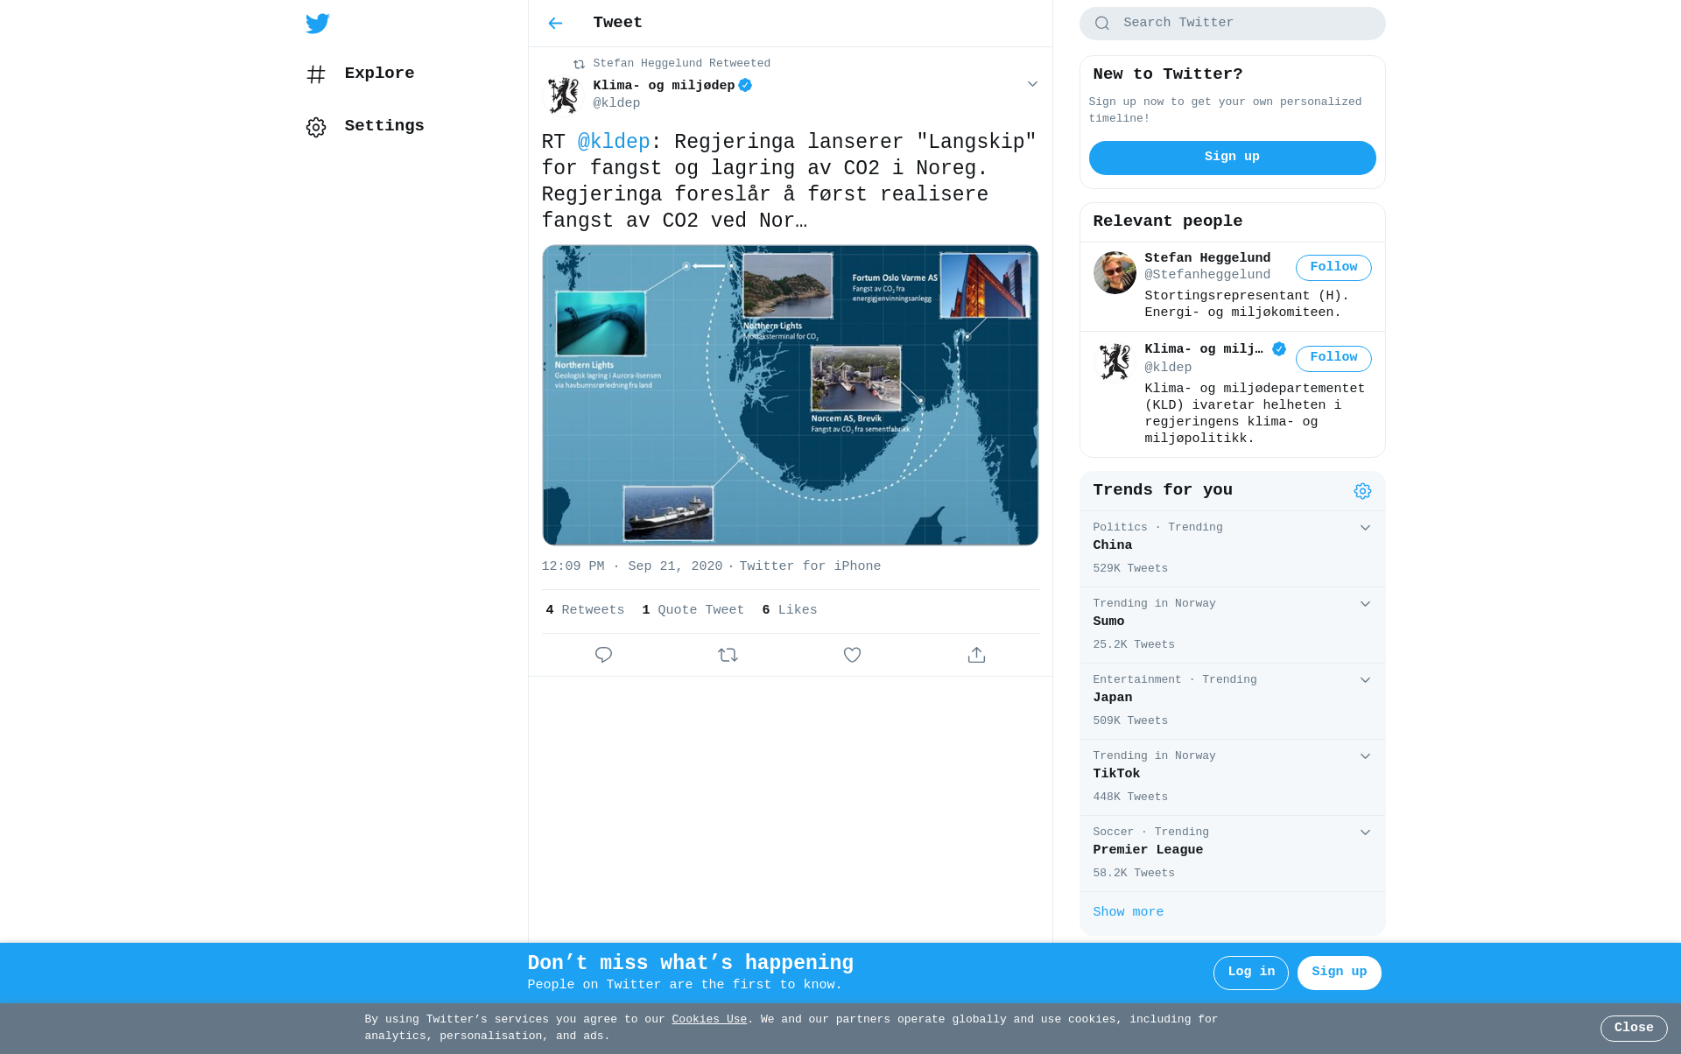Expand options for China trend

pos(1365,528)
